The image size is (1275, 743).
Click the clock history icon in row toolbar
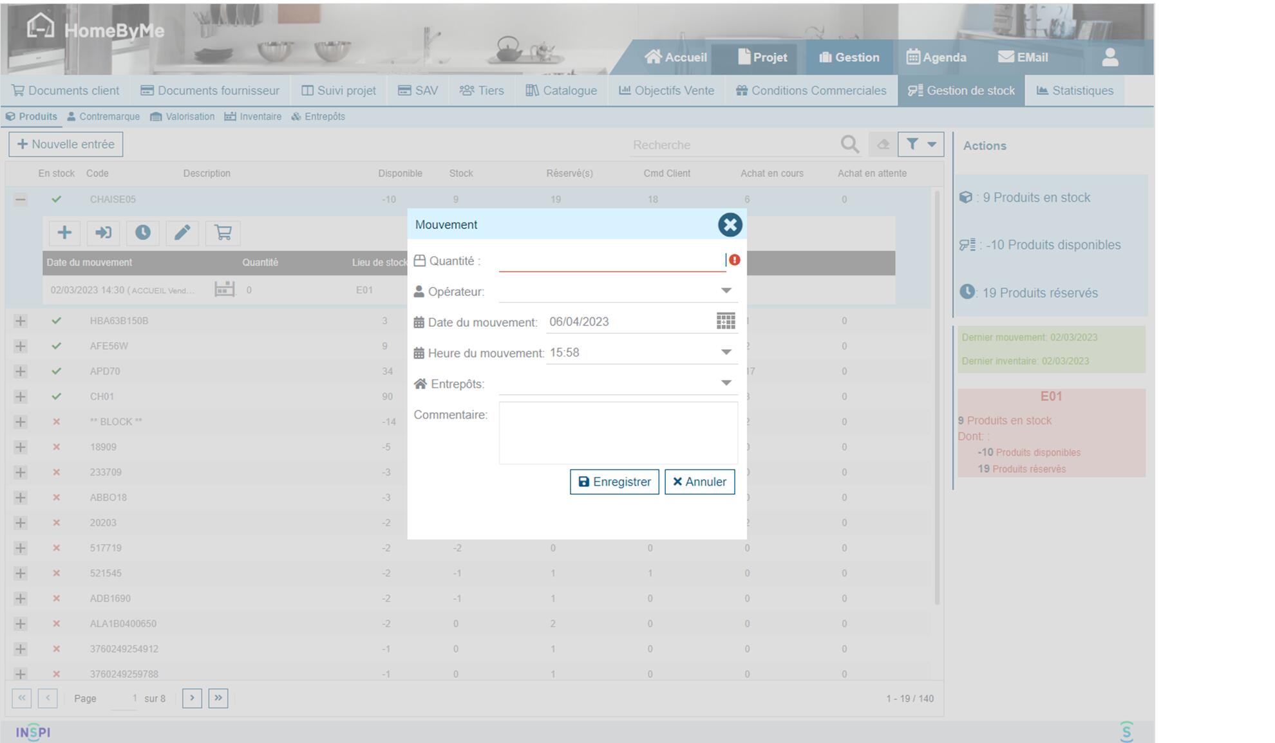coord(142,233)
